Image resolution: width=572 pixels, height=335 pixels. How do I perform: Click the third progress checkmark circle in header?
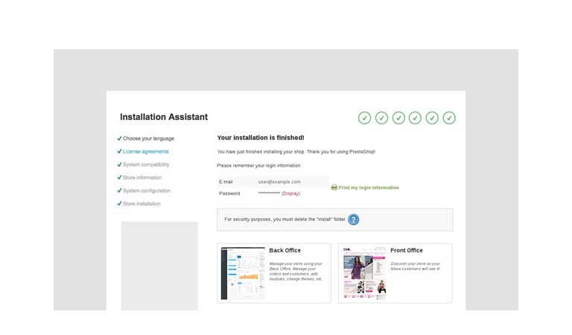[x=398, y=118]
